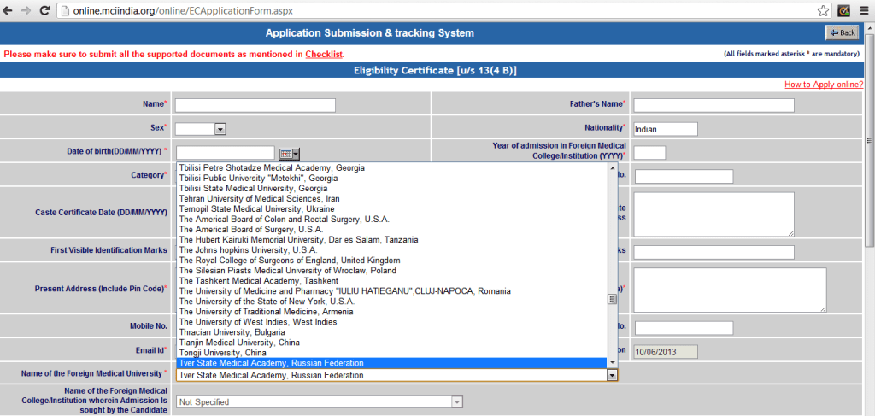Click the Name input field

(x=255, y=105)
